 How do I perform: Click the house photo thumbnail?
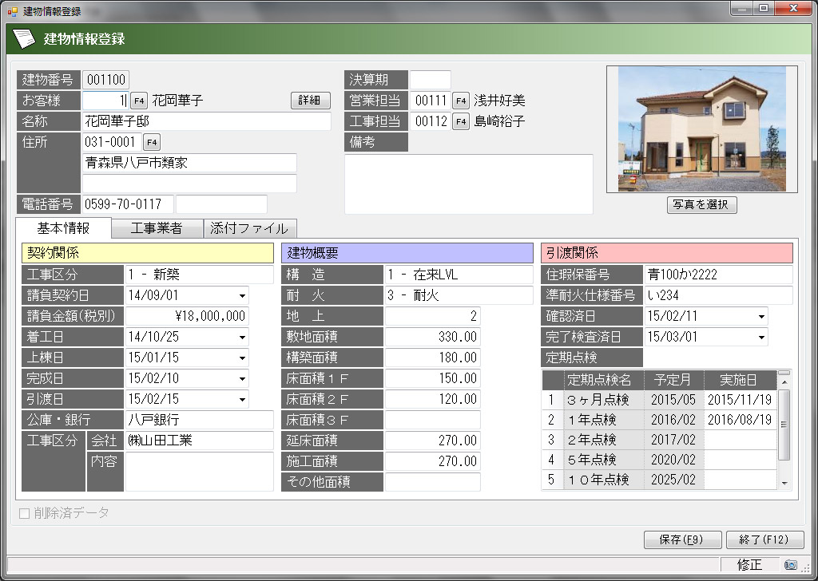tap(702, 129)
